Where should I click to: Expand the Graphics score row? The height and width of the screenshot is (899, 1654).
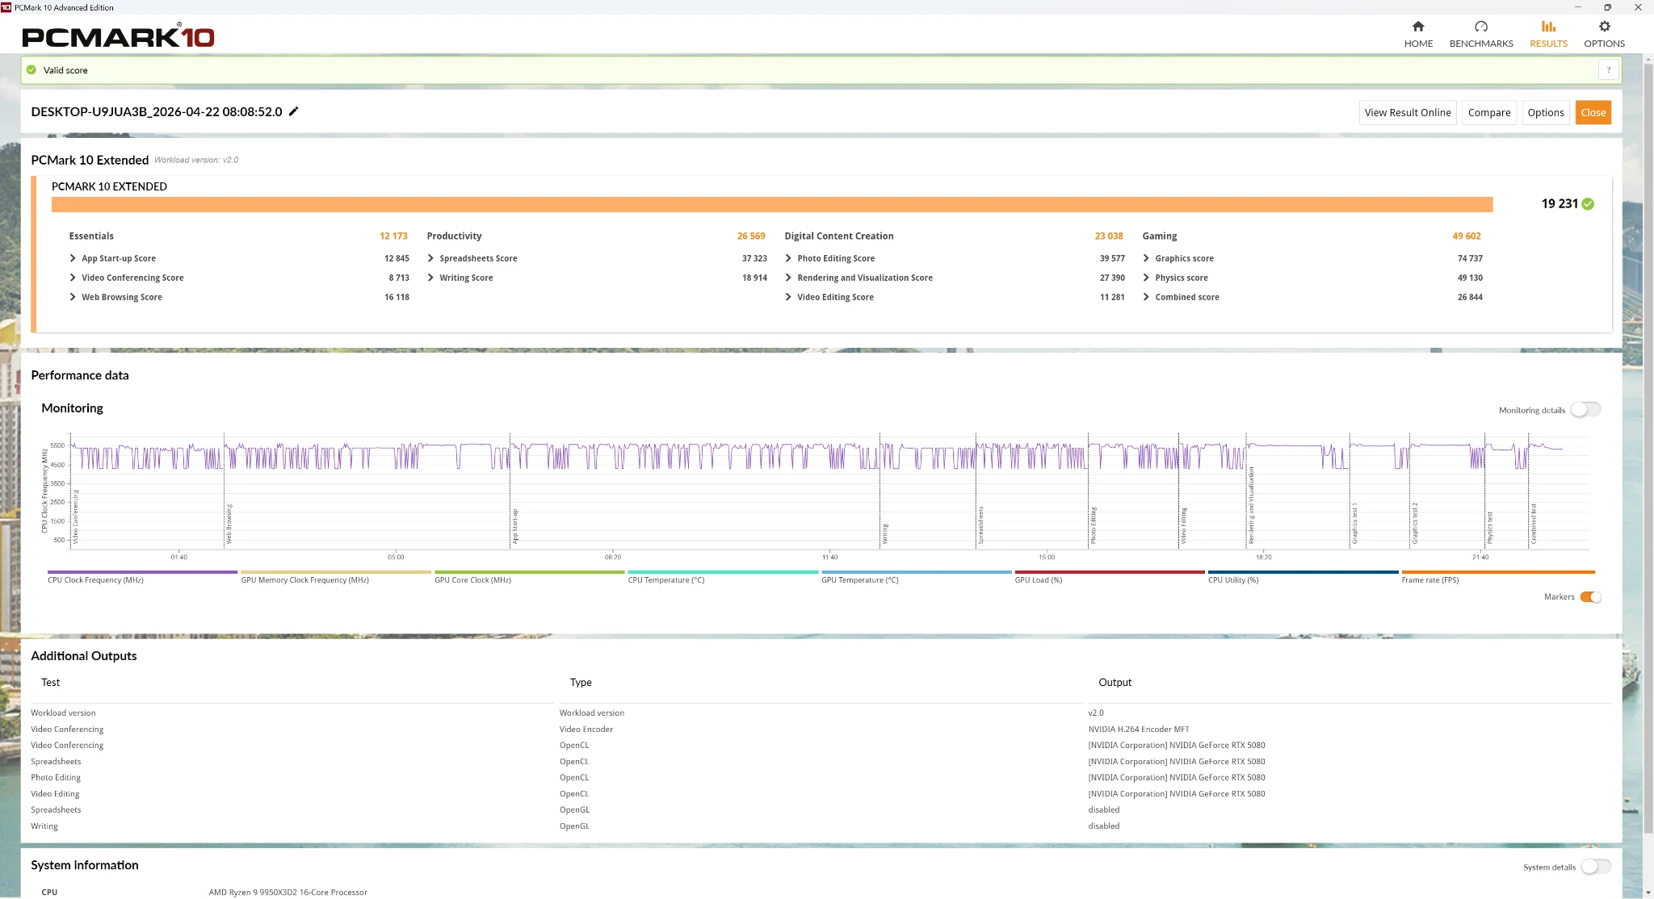[x=1146, y=258]
